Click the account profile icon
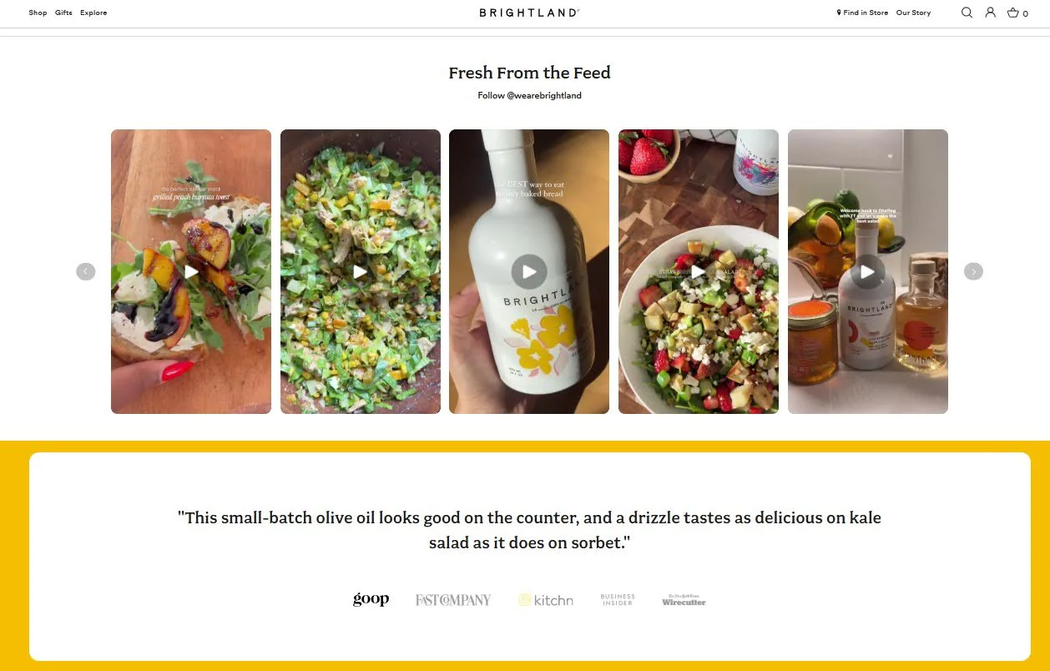 tap(990, 13)
